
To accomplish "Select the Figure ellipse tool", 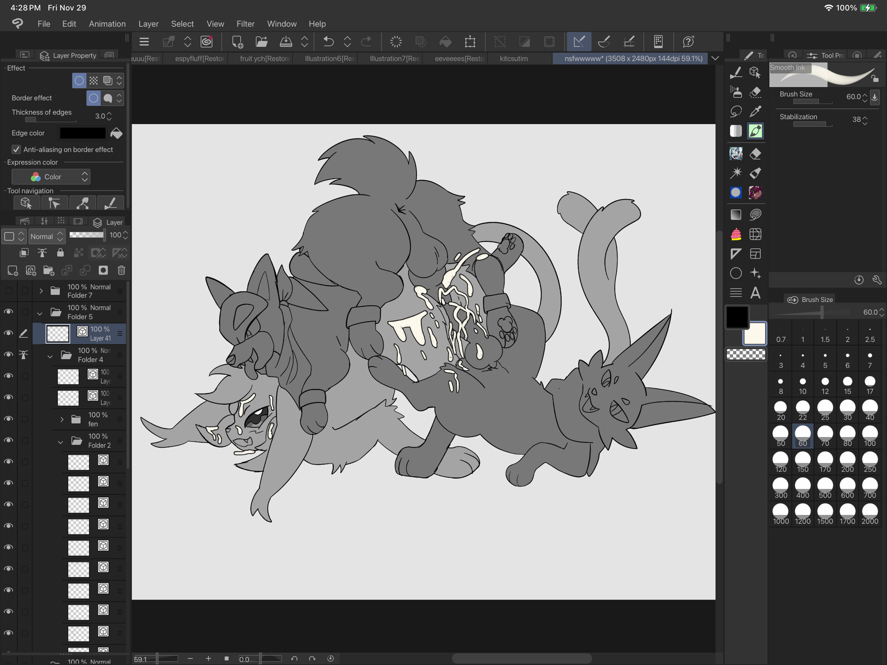I will (736, 273).
